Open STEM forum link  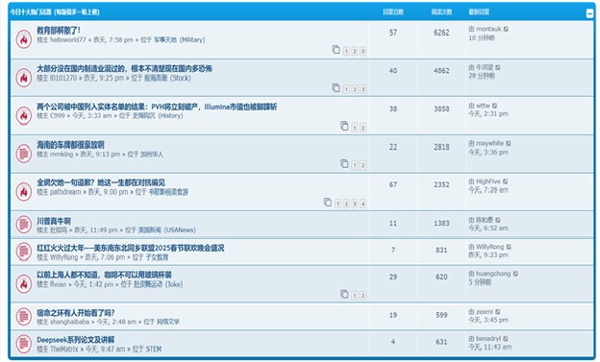(x=153, y=349)
